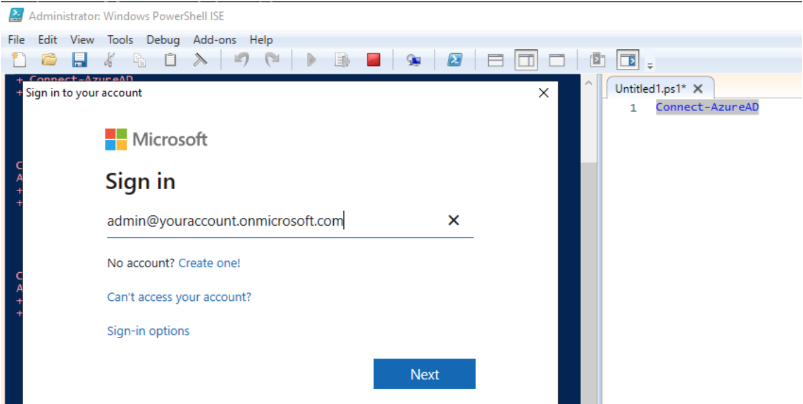Image resolution: width=803 pixels, height=404 pixels.
Task: Clear the username field with the X
Action: [x=453, y=220]
